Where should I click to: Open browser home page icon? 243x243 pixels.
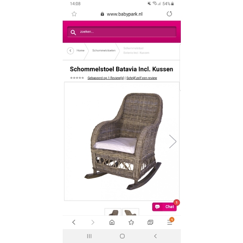(112, 222)
